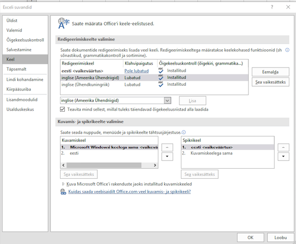The image size is (296, 244).
Task: Click proofing checkmark icon in inglise (Ühendkuningriik) row
Action: coord(161,84)
